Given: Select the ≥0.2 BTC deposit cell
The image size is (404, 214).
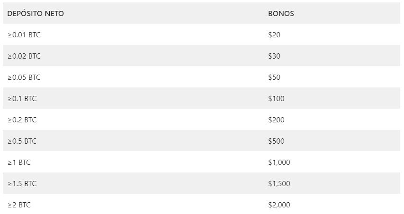Looking at the screenshot, I should 22,120.
